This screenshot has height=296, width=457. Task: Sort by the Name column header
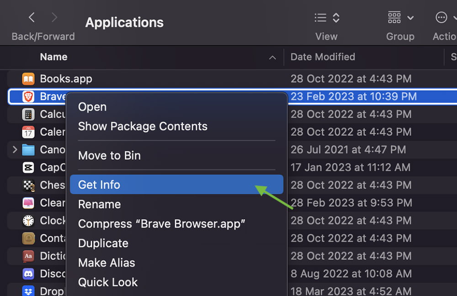[53, 57]
